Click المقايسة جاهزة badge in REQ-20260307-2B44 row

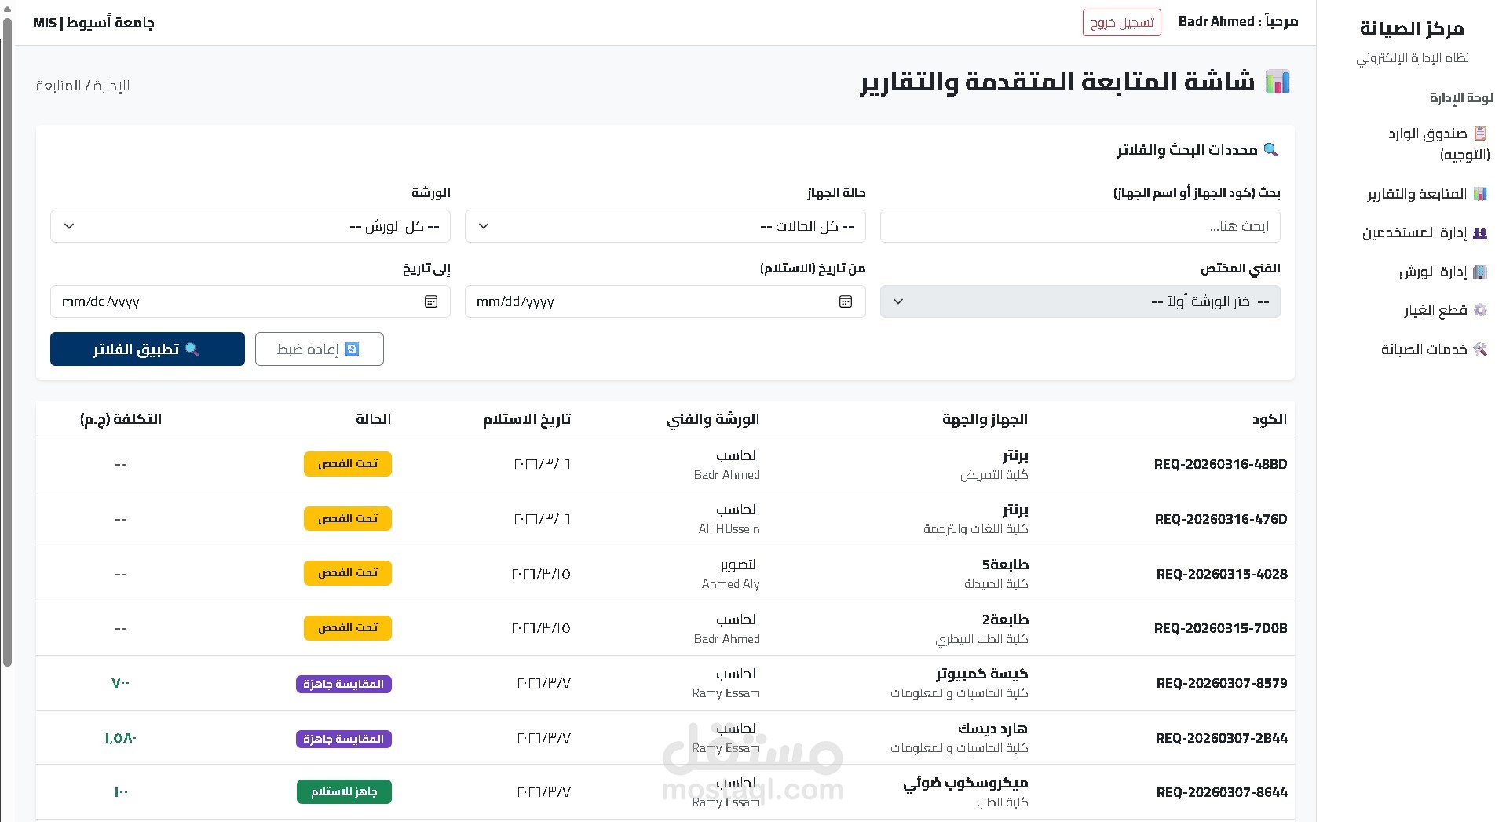[344, 739]
